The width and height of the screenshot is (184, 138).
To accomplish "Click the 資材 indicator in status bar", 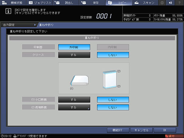I will click(x=174, y=136).
